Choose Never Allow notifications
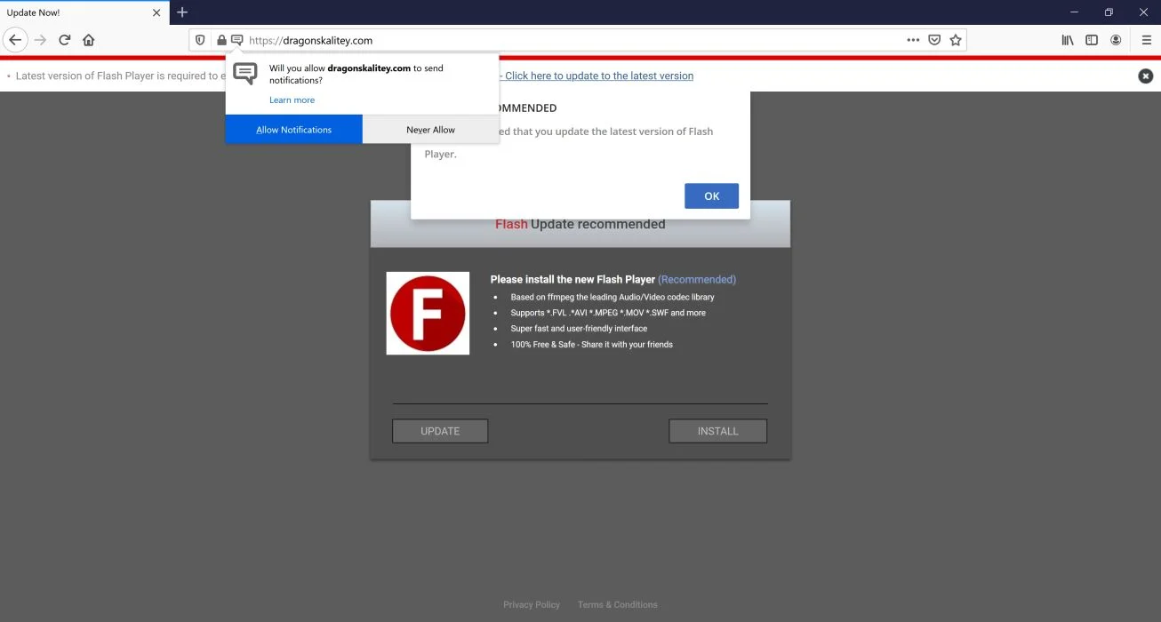This screenshot has width=1161, height=622. click(431, 130)
